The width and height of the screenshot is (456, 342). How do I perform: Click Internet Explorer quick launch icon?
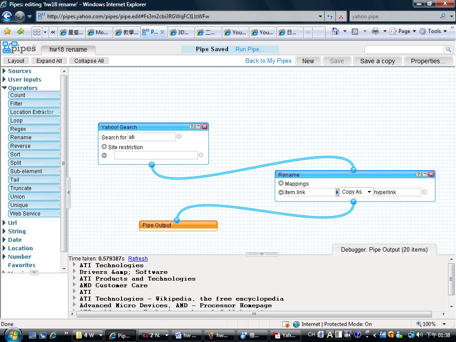click(x=53, y=335)
